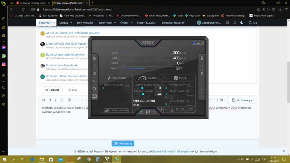Apply Afterburner settings with checkmark

[155, 113]
